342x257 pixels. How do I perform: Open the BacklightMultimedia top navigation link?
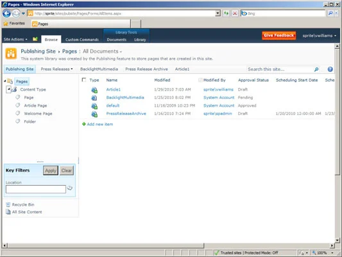coord(99,69)
